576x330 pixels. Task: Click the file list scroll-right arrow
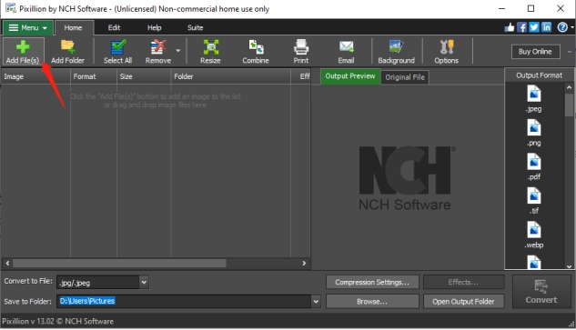tap(304, 264)
